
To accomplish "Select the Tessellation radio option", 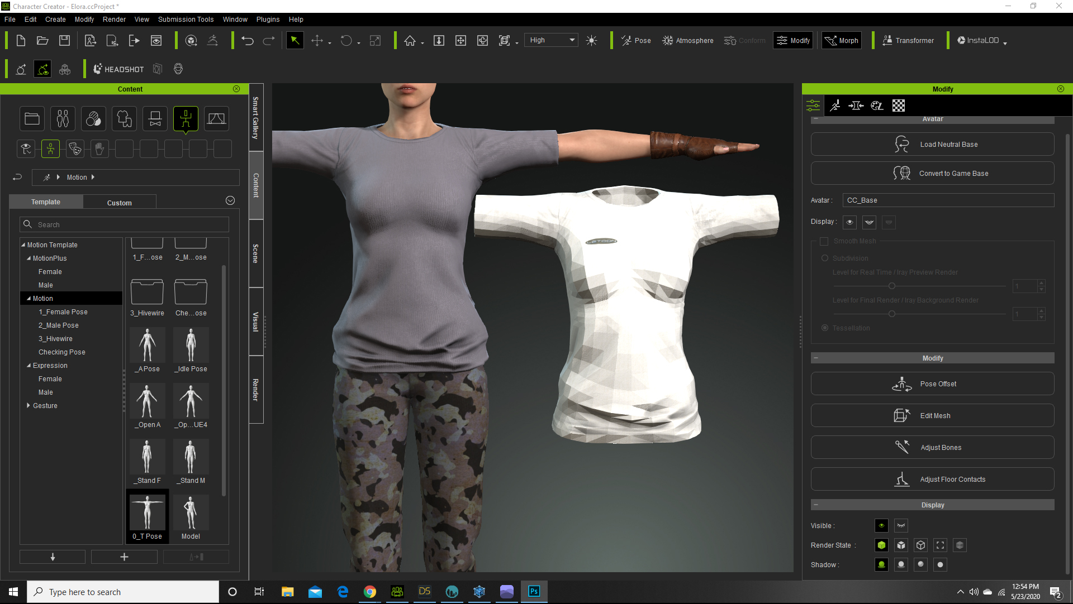I will [825, 328].
